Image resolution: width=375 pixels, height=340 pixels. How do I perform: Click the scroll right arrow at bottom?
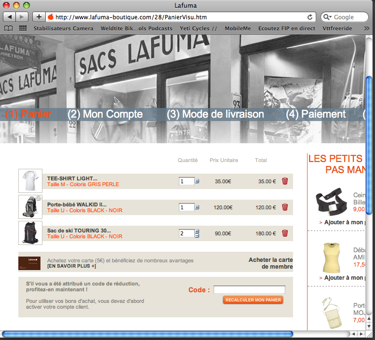click(361, 334)
